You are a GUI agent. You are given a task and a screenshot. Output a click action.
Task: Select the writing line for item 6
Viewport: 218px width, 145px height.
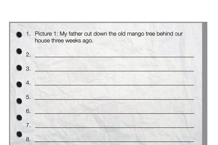[115, 113]
